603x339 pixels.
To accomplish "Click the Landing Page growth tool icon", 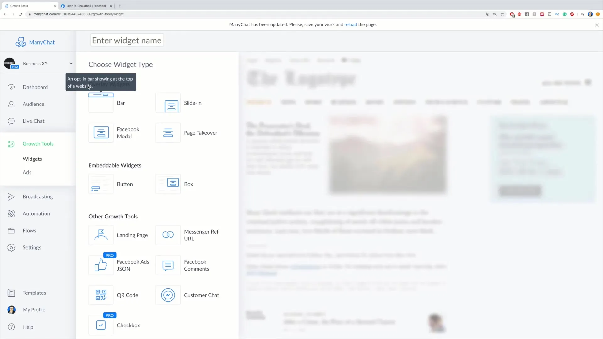I will click(x=100, y=235).
